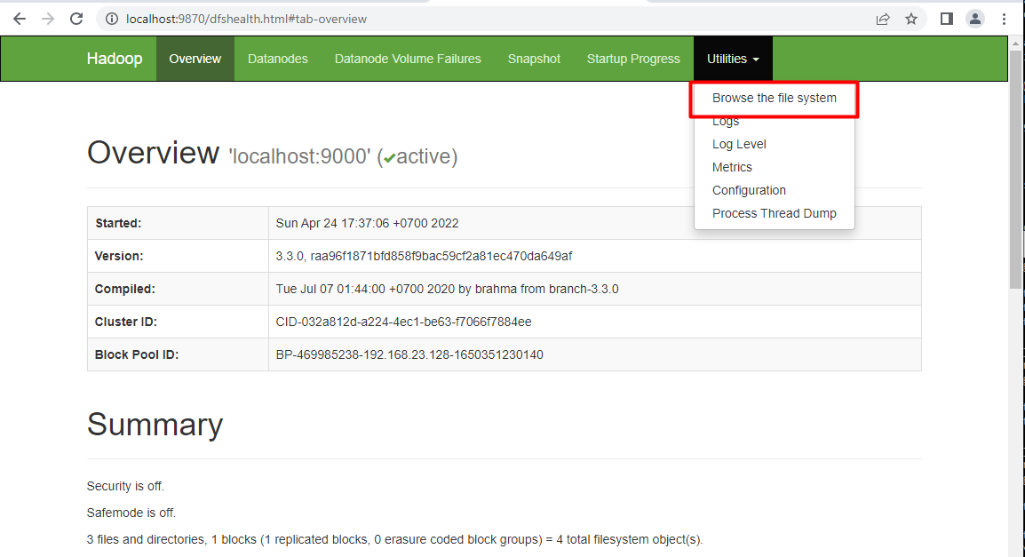Go to Datanode Volume Failures tab
The width and height of the screenshot is (1025, 557).
408,59
